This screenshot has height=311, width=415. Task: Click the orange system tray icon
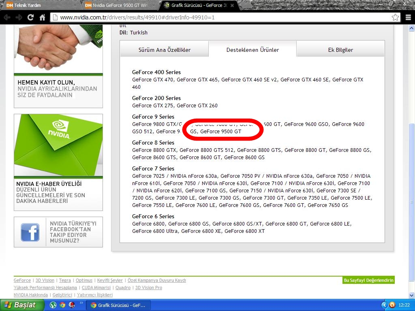[x=392, y=305]
